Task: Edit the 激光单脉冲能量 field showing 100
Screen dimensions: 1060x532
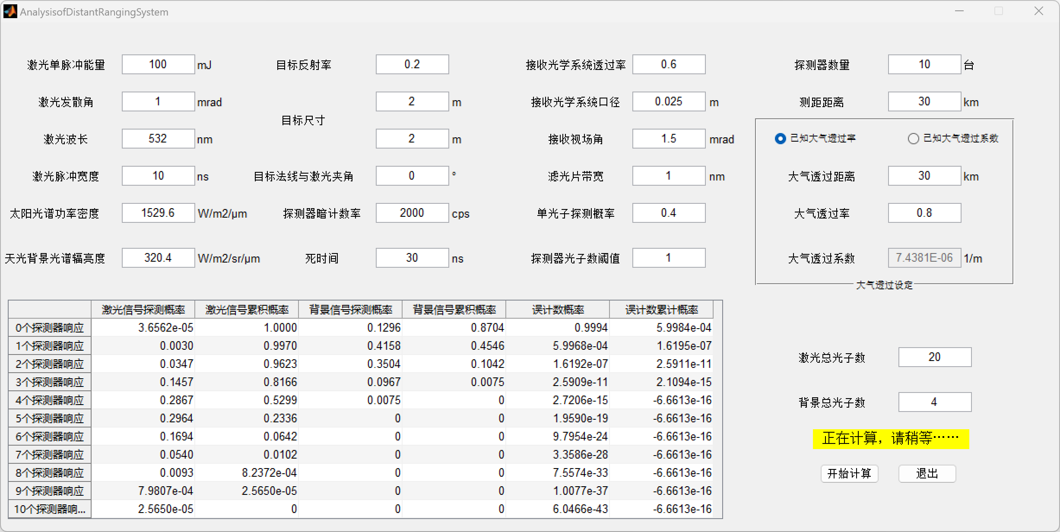Action: [158, 64]
